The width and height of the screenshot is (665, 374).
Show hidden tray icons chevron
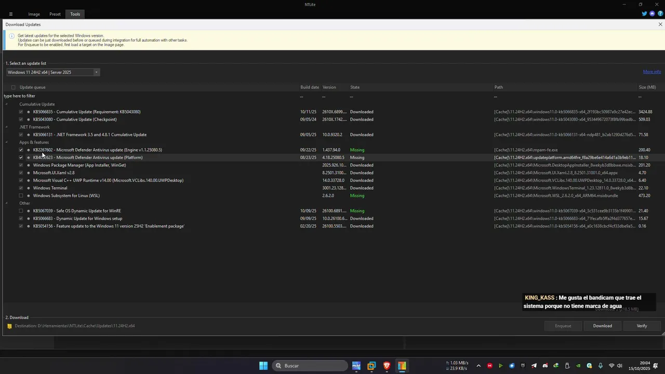pos(478,366)
